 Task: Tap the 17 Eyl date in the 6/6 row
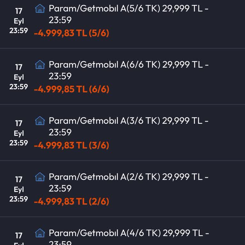click(x=19, y=72)
